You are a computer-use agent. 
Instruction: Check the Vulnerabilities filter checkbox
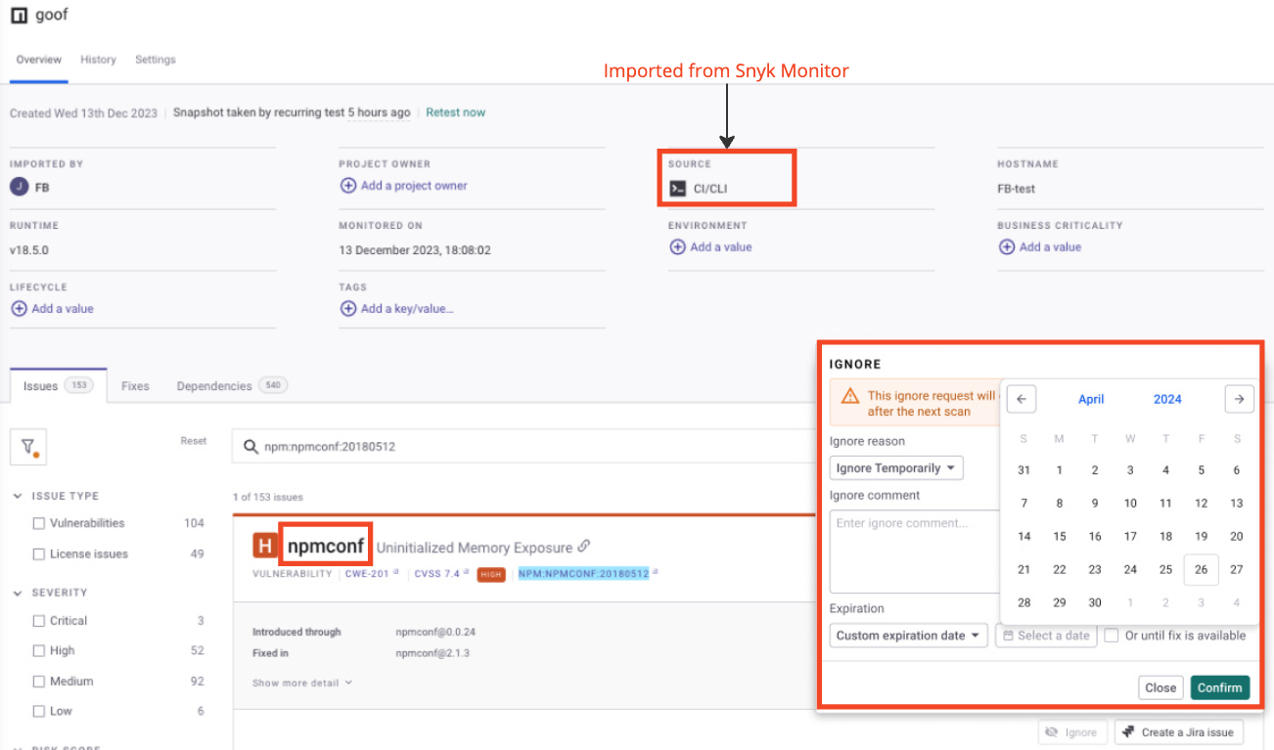38,523
